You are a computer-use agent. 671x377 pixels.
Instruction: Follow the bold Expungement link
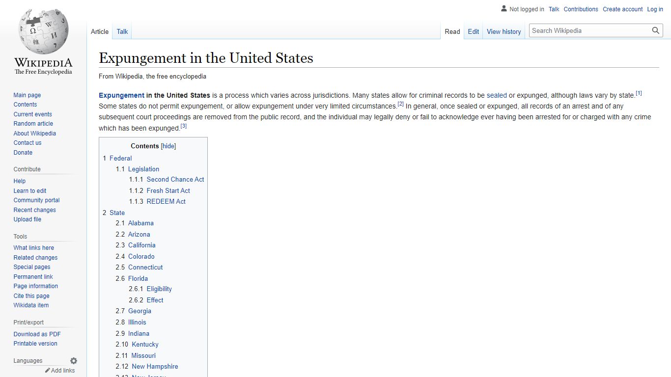coord(121,95)
